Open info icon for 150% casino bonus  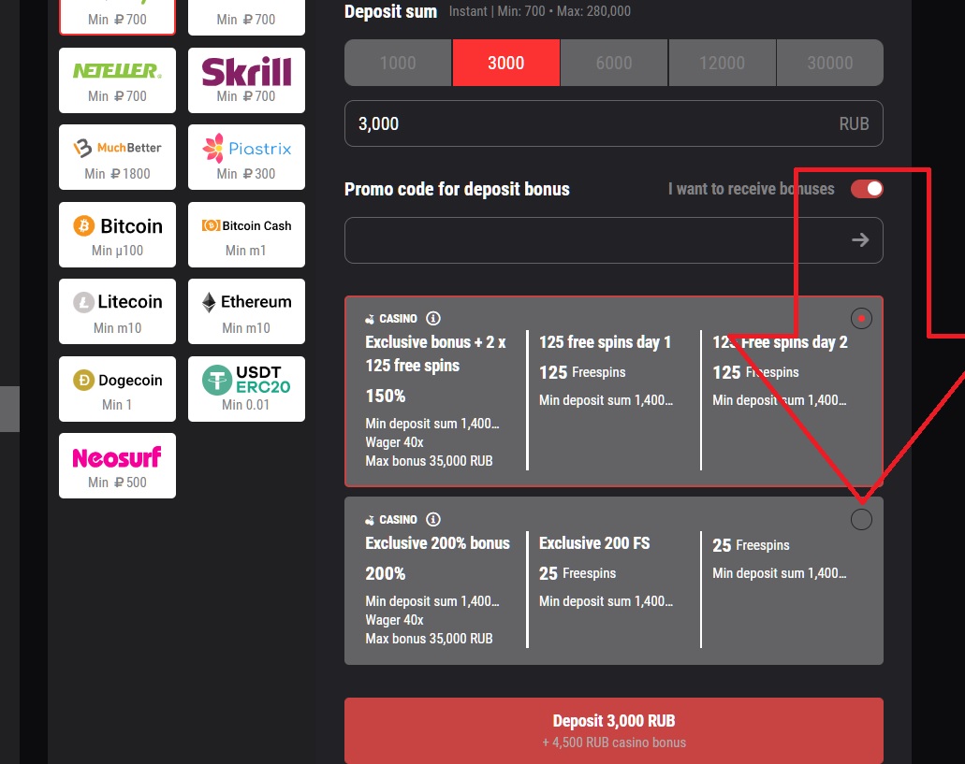tap(432, 319)
